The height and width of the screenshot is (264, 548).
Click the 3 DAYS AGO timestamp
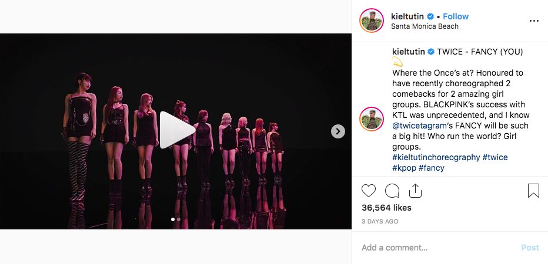click(380, 221)
